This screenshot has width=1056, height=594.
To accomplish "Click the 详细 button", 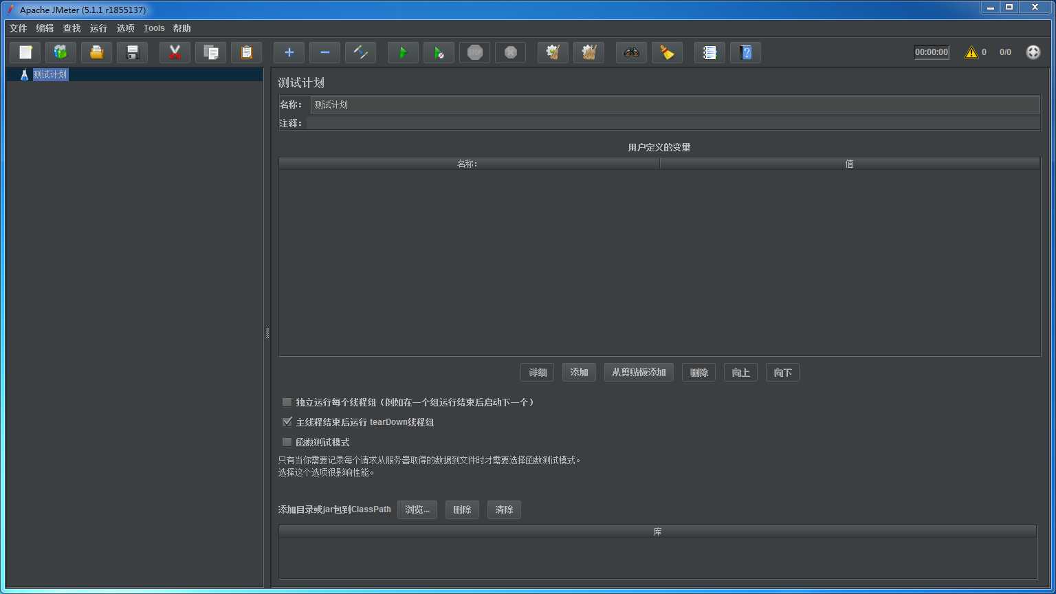I will [538, 373].
